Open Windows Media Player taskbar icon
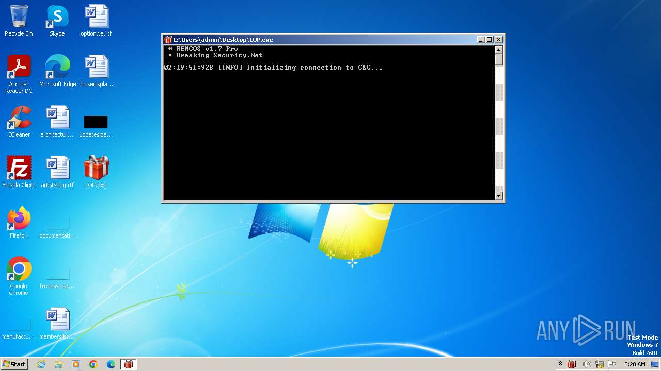This screenshot has width=661, height=371. (76, 364)
